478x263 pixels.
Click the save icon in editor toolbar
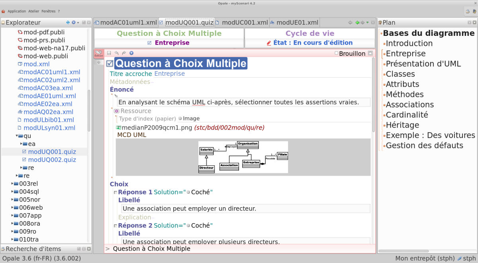[109, 53]
